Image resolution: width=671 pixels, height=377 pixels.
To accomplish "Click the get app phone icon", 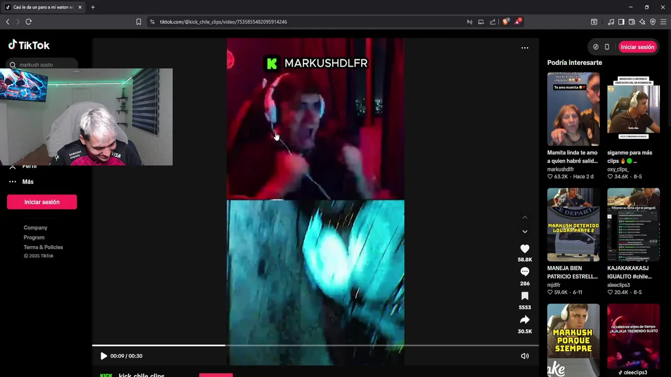I will pos(607,47).
